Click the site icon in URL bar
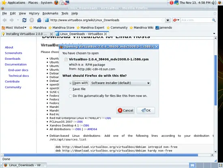This screenshot has height=168, width=223. [x=47, y=20]
